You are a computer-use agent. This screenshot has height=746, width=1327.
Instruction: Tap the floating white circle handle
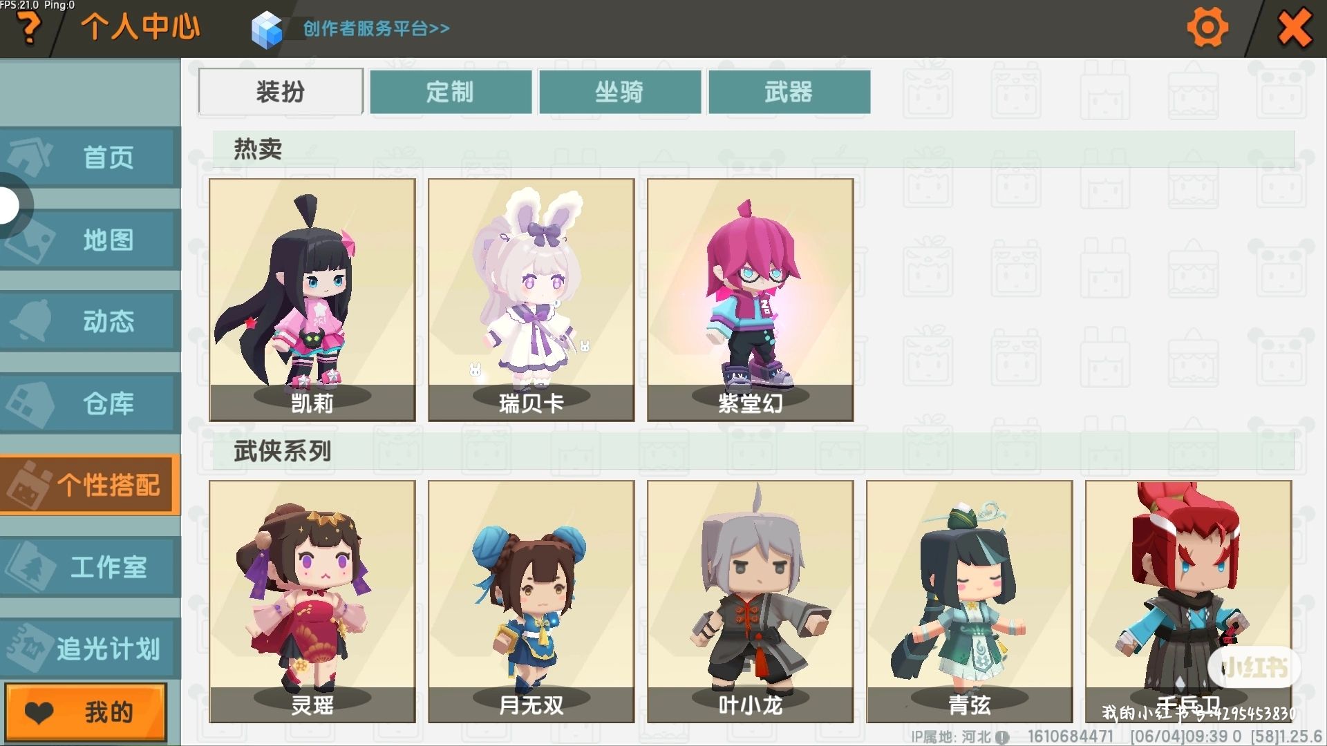[x=8, y=206]
